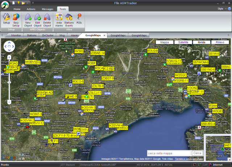Close the active GoogleMaps tab

click(104, 36)
